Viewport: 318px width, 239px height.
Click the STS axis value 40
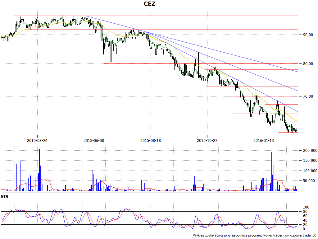tap(305, 220)
